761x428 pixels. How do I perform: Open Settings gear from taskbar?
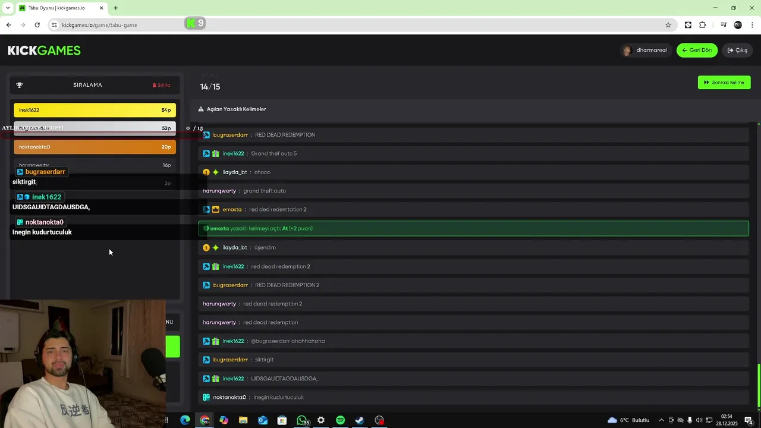coord(321,420)
